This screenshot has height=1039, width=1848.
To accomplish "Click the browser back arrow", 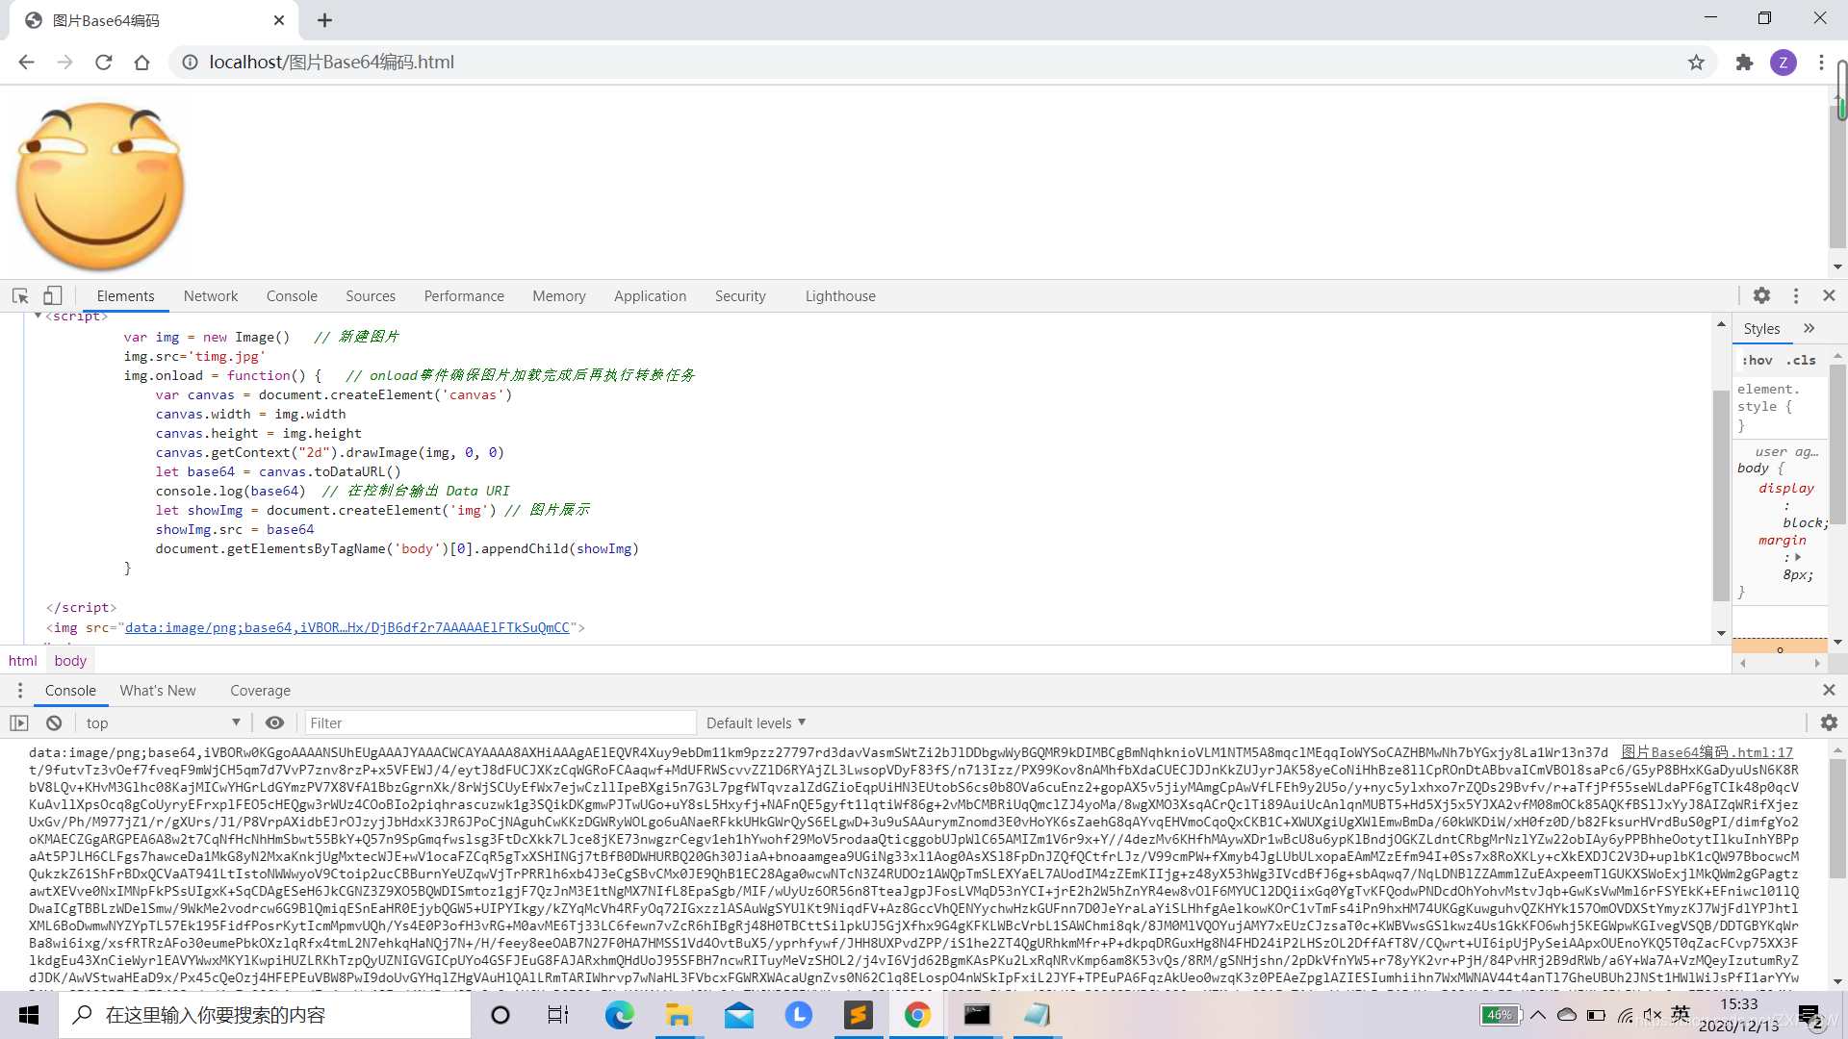I will point(26,63).
